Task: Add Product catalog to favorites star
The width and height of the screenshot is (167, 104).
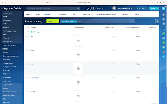Action: point(44,21)
